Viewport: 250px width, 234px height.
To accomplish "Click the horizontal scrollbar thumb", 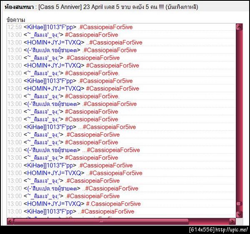I will [x=101, y=221].
